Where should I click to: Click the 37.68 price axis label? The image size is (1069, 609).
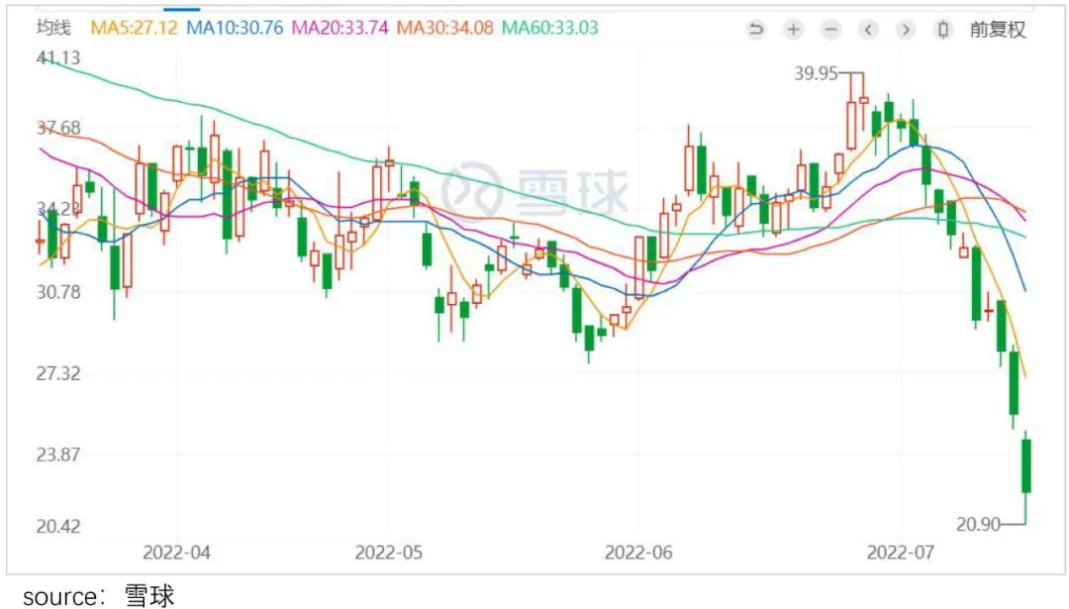click(57, 128)
